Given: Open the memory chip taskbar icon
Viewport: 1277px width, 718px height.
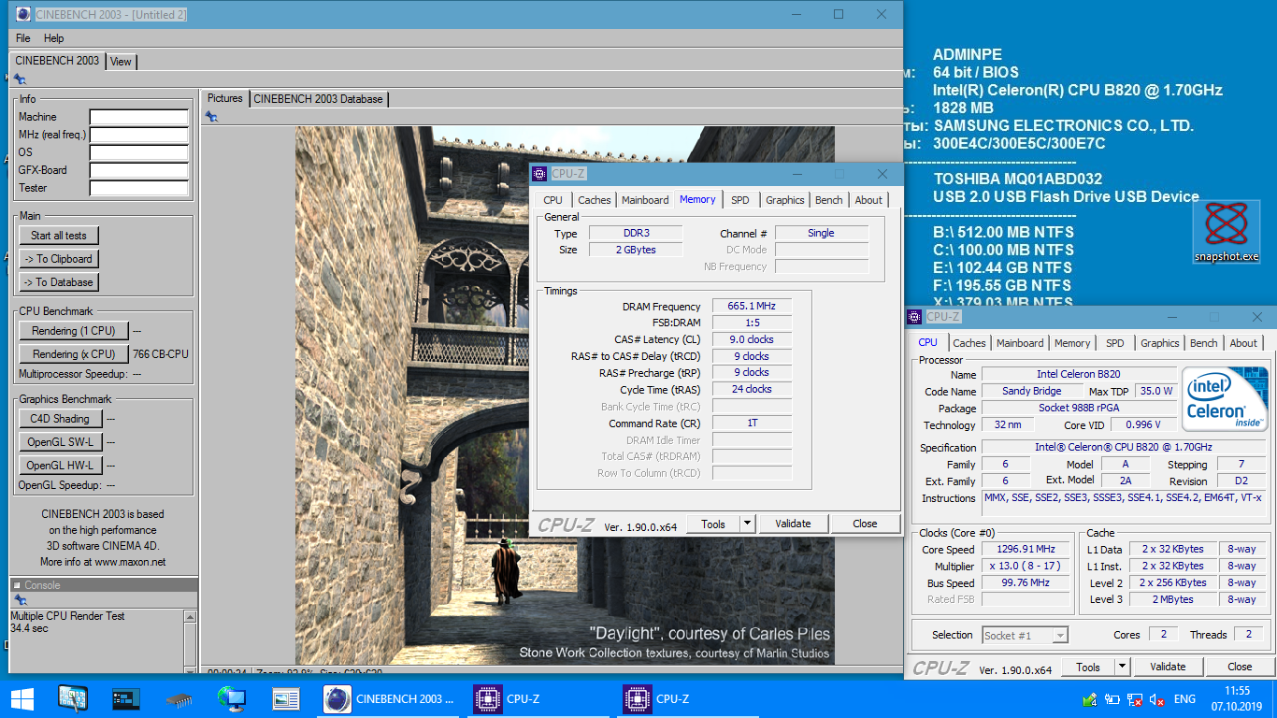Looking at the screenshot, I should [179, 699].
